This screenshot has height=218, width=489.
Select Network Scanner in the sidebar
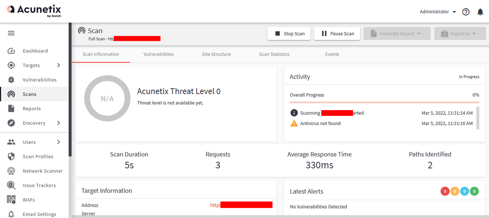[x=34, y=171]
